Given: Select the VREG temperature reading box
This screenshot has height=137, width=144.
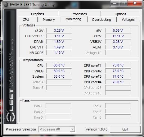Looking at the screenshot, I should (59, 71).
